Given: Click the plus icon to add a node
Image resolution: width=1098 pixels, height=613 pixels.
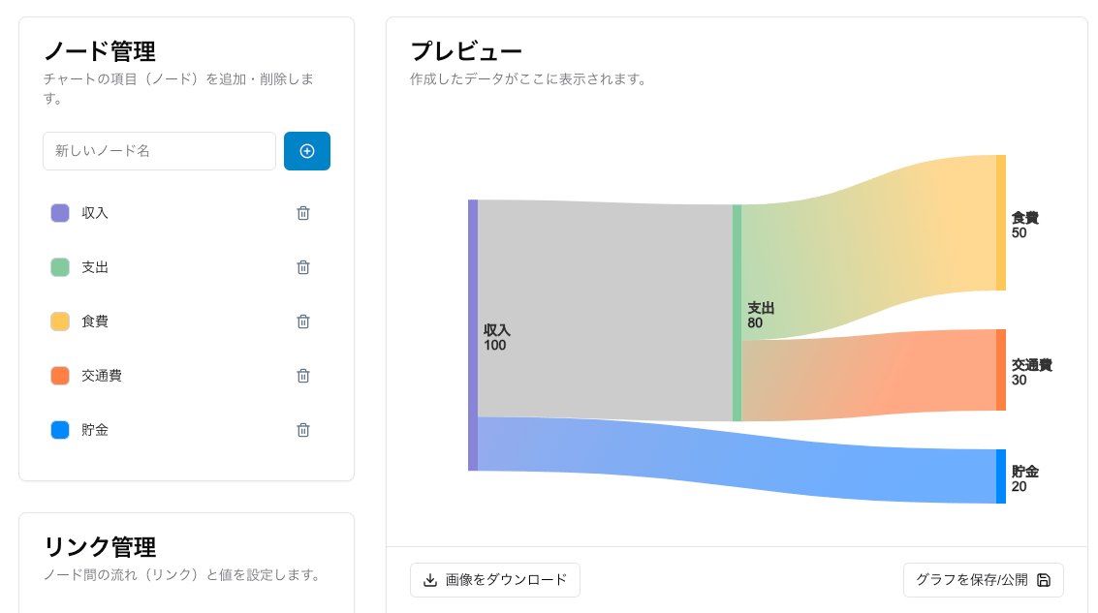Looking at the screenshot, I should coord(306,151).
